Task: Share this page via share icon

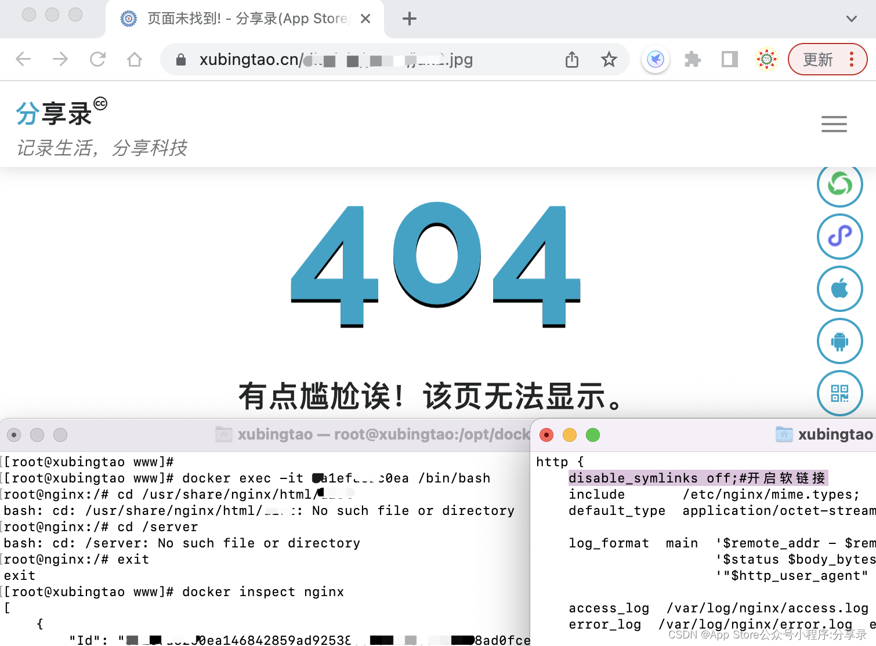Action: click(572, 59)
